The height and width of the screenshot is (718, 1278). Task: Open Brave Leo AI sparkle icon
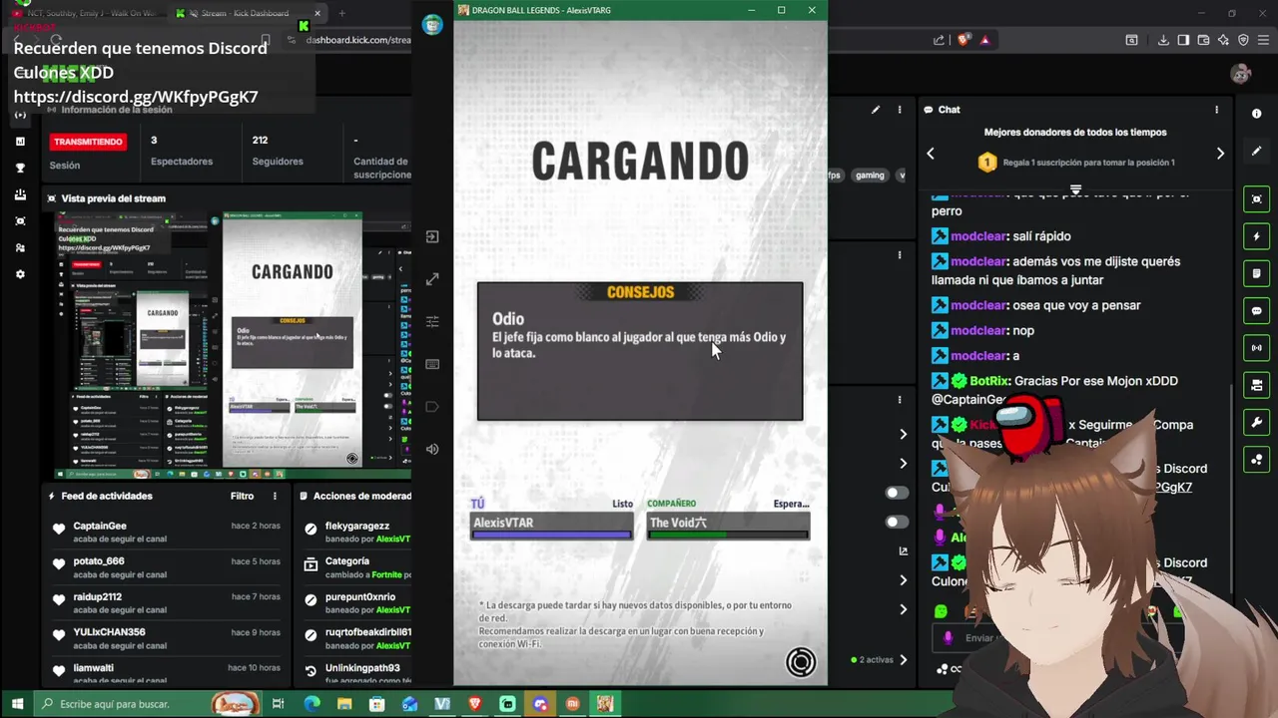pos(1223,40)
